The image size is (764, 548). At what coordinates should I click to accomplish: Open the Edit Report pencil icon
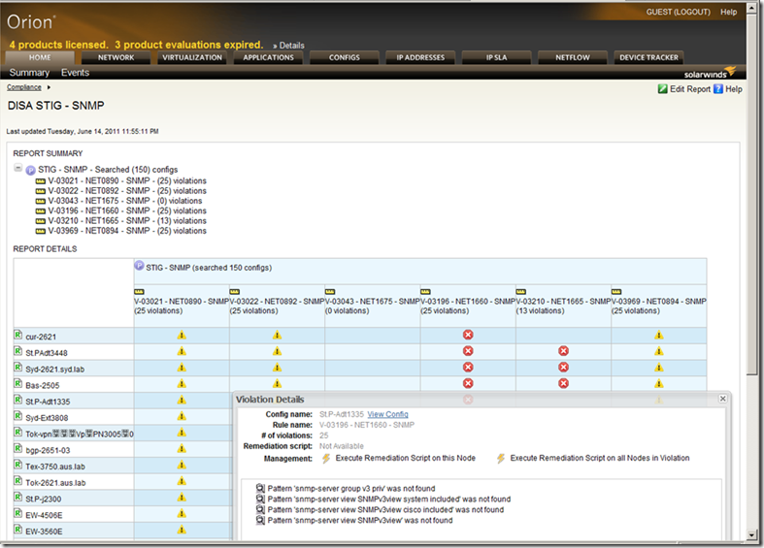coord(662,89)
